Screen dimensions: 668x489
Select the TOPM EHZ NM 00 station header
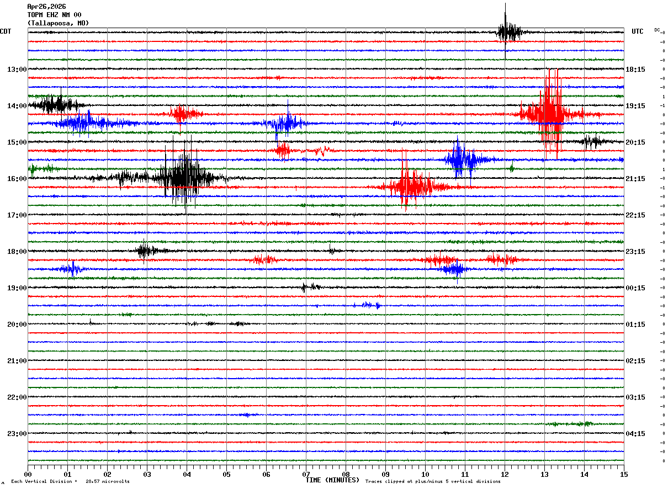[x=54, y=15]
